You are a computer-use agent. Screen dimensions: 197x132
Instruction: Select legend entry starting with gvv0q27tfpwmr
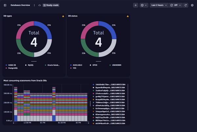[x=109, y=96]
